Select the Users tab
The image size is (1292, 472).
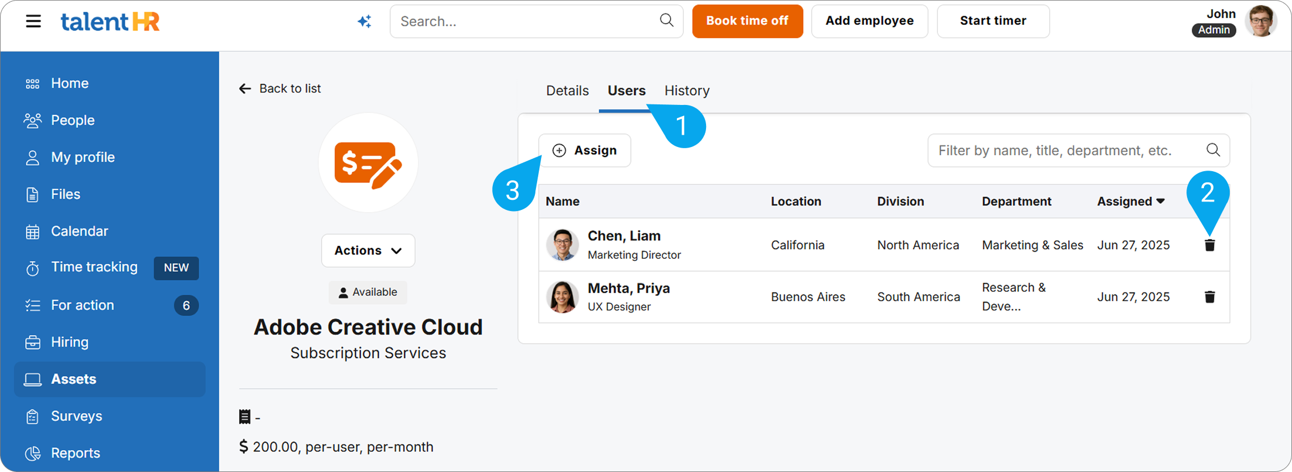(x=626, y=90)
